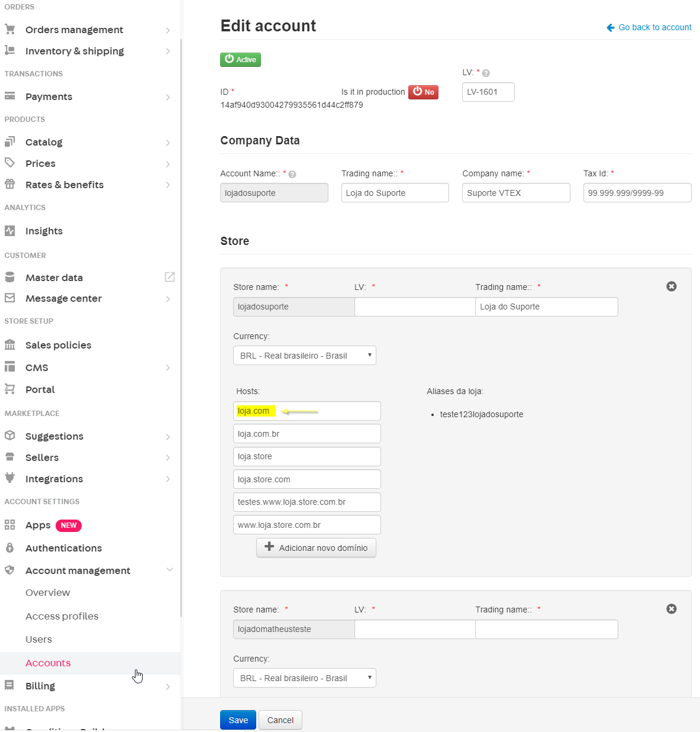Remove the lojadosuporte store with X icon
The height and width of the screenshot is (732, 700).
click(x=671, y=286)
